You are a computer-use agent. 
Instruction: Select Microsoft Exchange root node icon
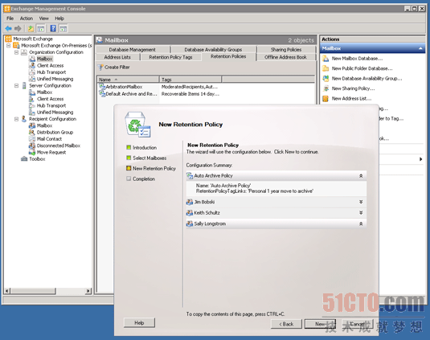(x=9, y=39)
